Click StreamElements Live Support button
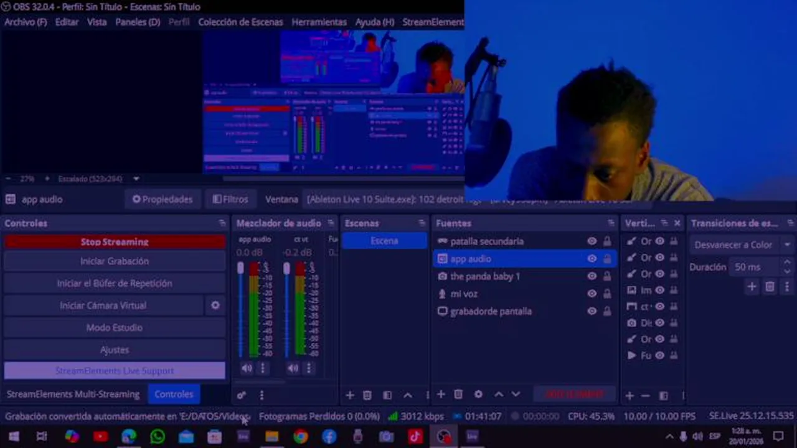The width and height of the screenshot is (797, 448). [x=115, y=371]
